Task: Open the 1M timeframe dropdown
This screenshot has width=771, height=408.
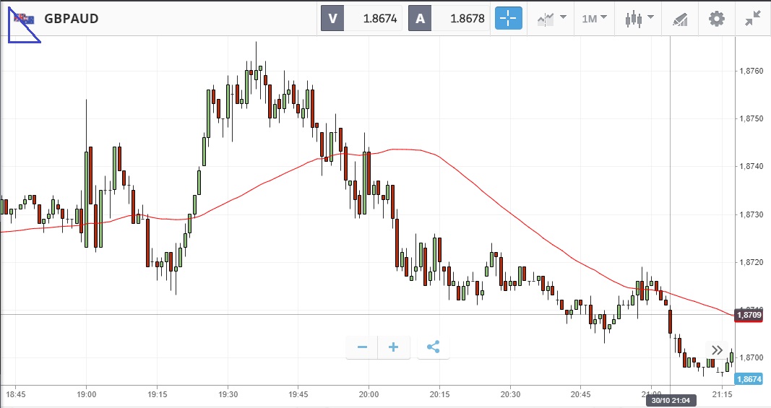Action: [x=594, y=19]
